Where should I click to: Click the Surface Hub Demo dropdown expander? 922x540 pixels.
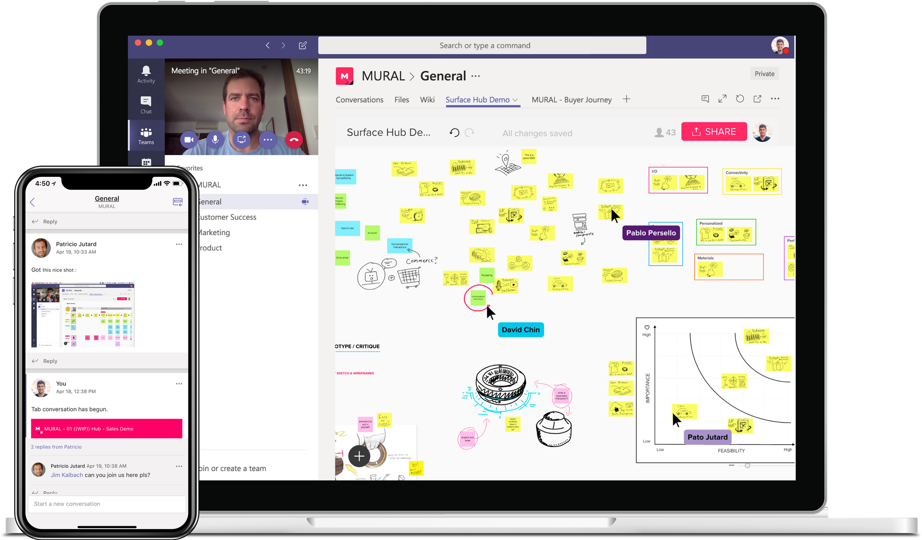(515, 100)
